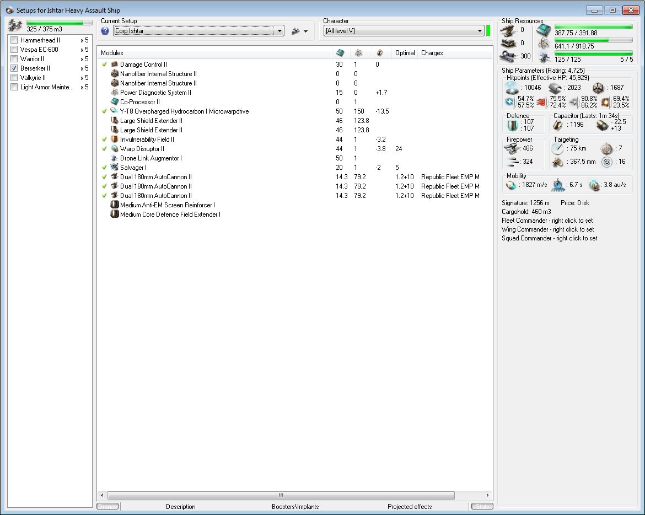
Task: Click the Damage Control II module icon
Action: coord(115,65)
